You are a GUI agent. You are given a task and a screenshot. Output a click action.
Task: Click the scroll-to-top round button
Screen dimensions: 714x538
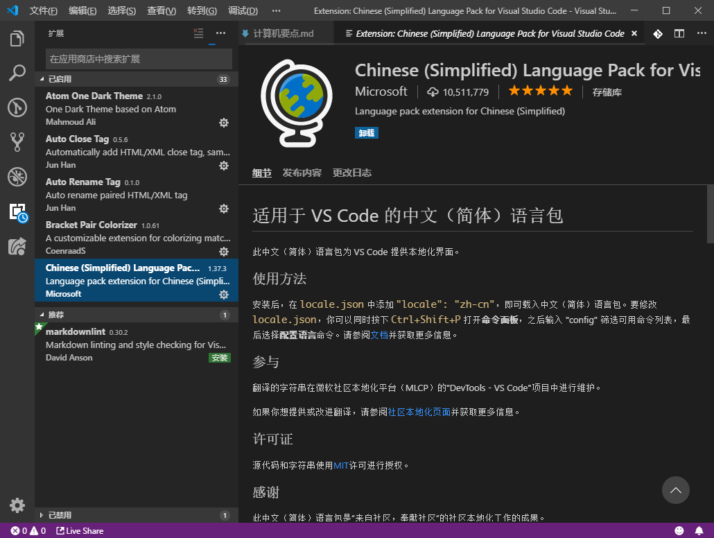(x=675, y=490)
